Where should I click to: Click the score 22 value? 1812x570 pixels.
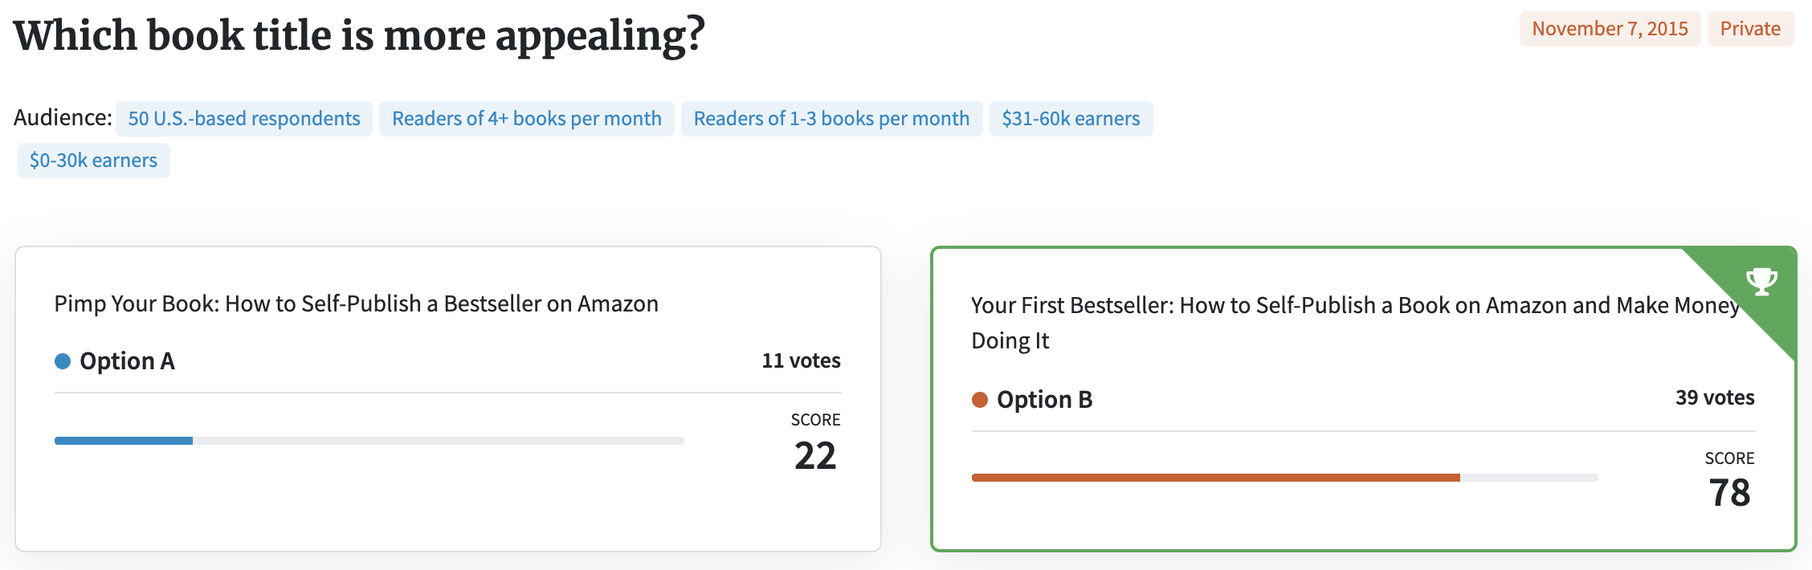815,456
